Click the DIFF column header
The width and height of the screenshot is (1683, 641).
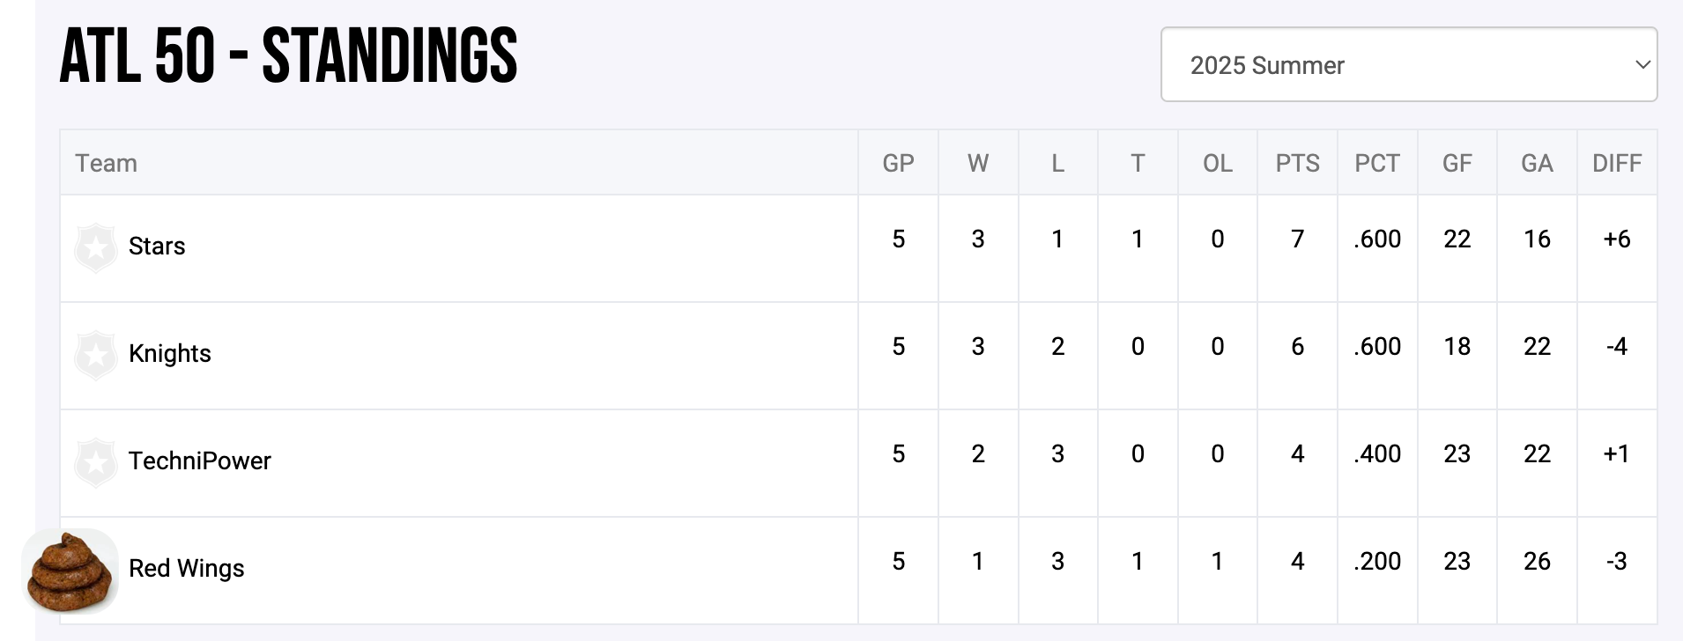pyautogui.click(x=1617, y=164)
